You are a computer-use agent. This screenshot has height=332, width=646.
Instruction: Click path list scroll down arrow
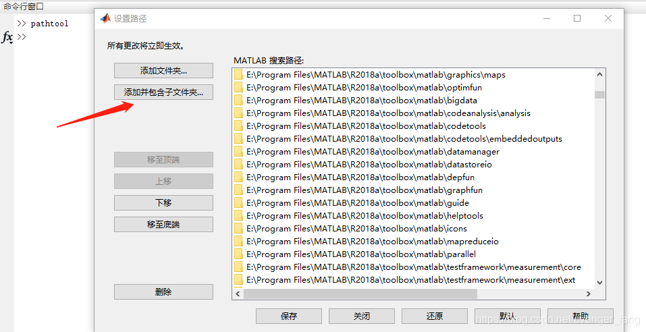600,283
